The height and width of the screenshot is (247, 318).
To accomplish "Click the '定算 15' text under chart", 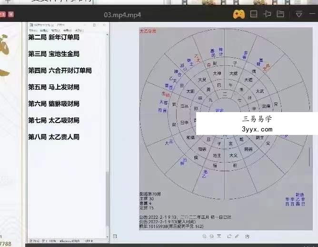I will (147, 208).
